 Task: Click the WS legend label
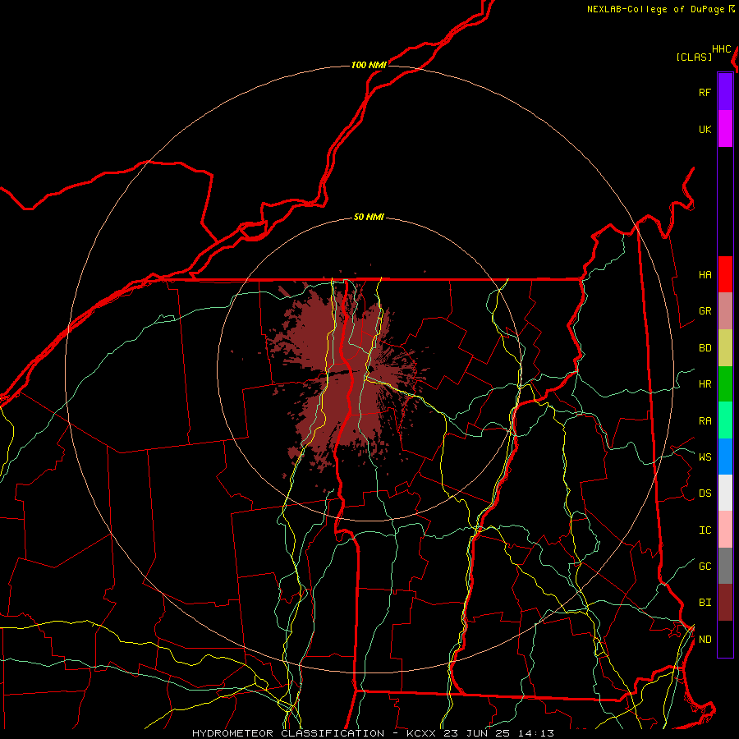pyautogui.click(x=705, y=457)
